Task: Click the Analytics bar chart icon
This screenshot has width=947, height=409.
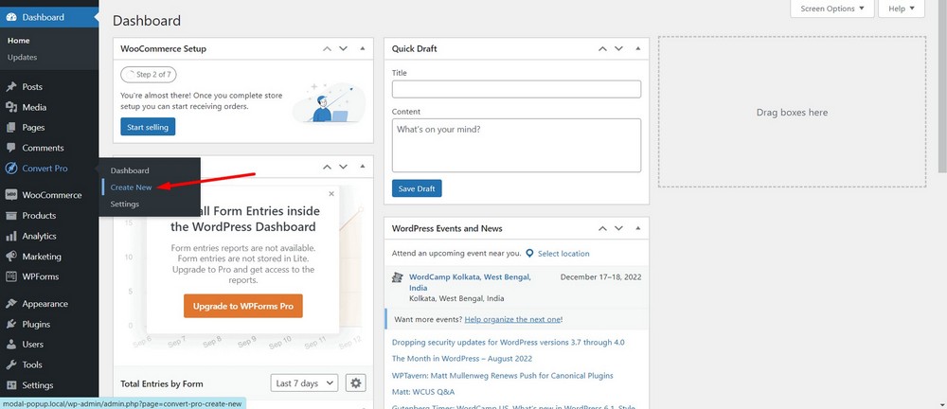Action: pos(10,237)
